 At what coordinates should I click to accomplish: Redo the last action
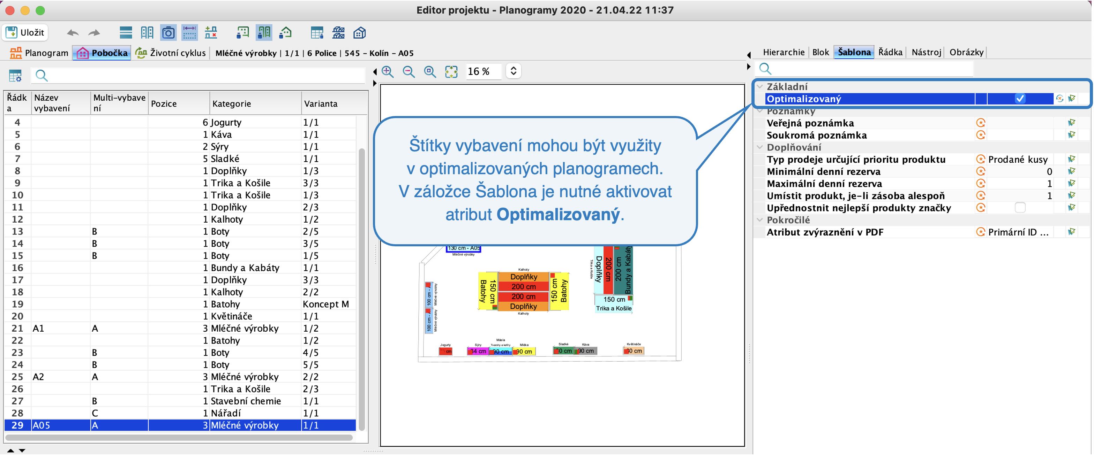[94, 33]
